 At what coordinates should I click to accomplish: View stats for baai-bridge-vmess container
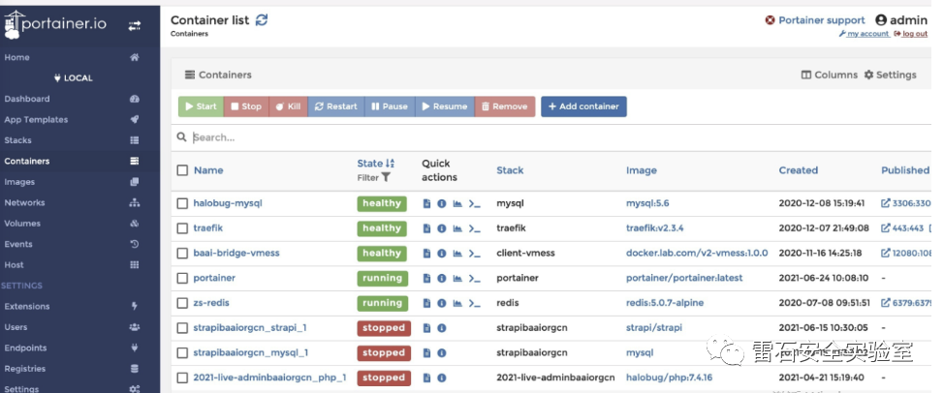click(x=457, y=254)
